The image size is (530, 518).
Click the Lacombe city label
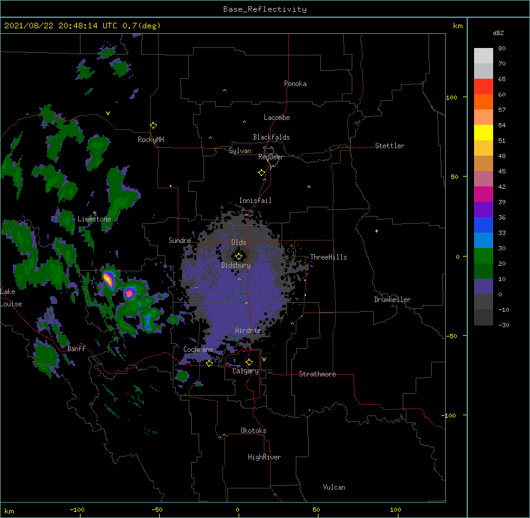[x=277, y=118]
